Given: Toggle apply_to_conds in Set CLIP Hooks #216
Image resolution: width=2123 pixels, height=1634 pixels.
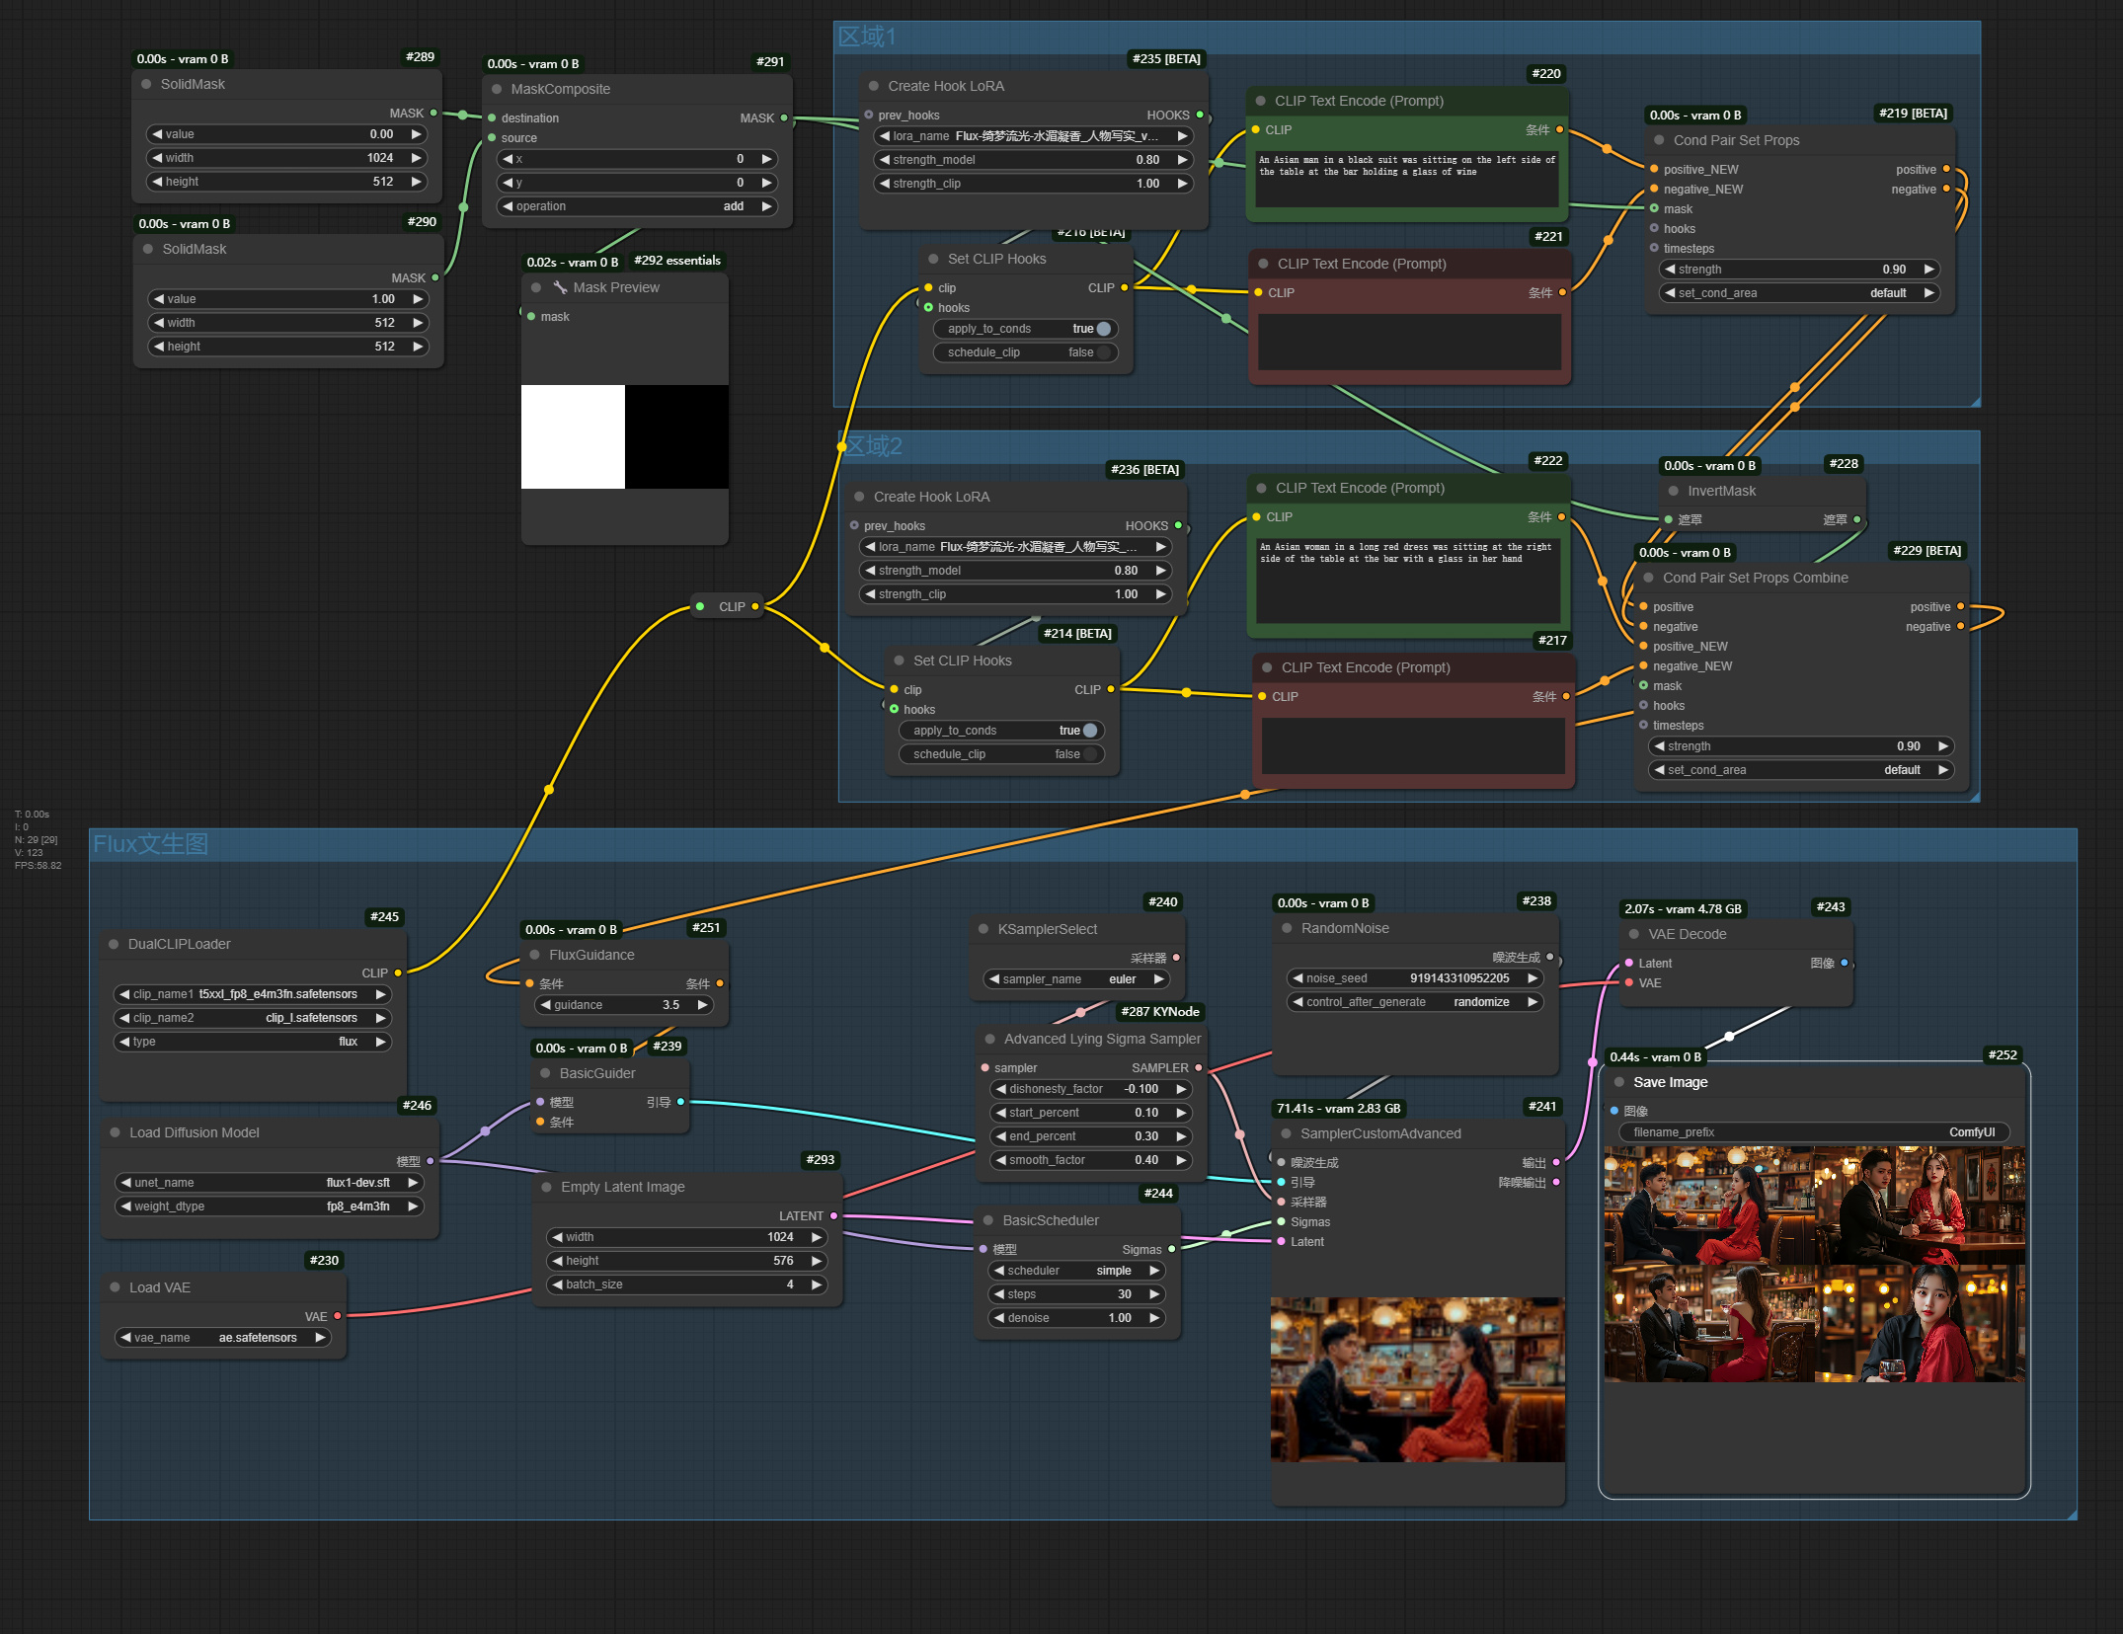Looking at the screenshot, I should pyautogui.click(x=1103, y=329).
